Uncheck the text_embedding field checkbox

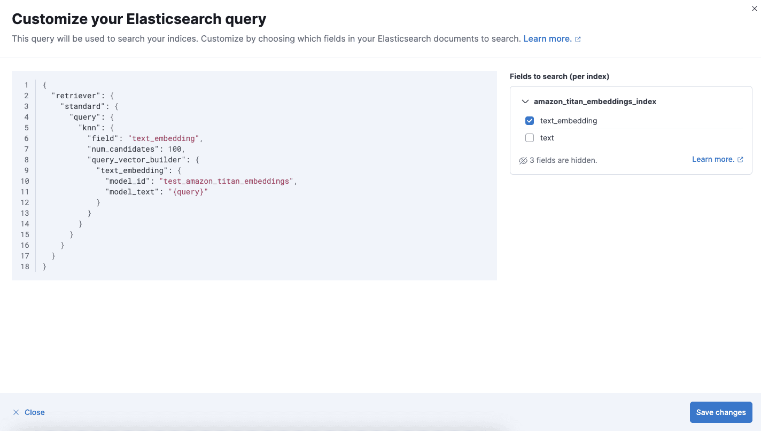pyautogui.click(x=530, y=121)
